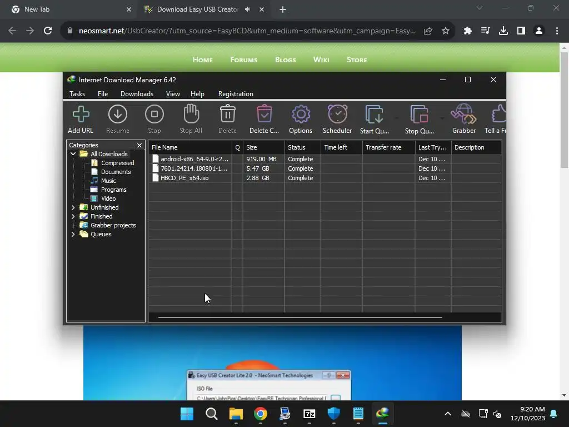The width and height of the screenshot is (569, 427).
Task: Open File Explorer from taskbar
Action: pos(236,414)
